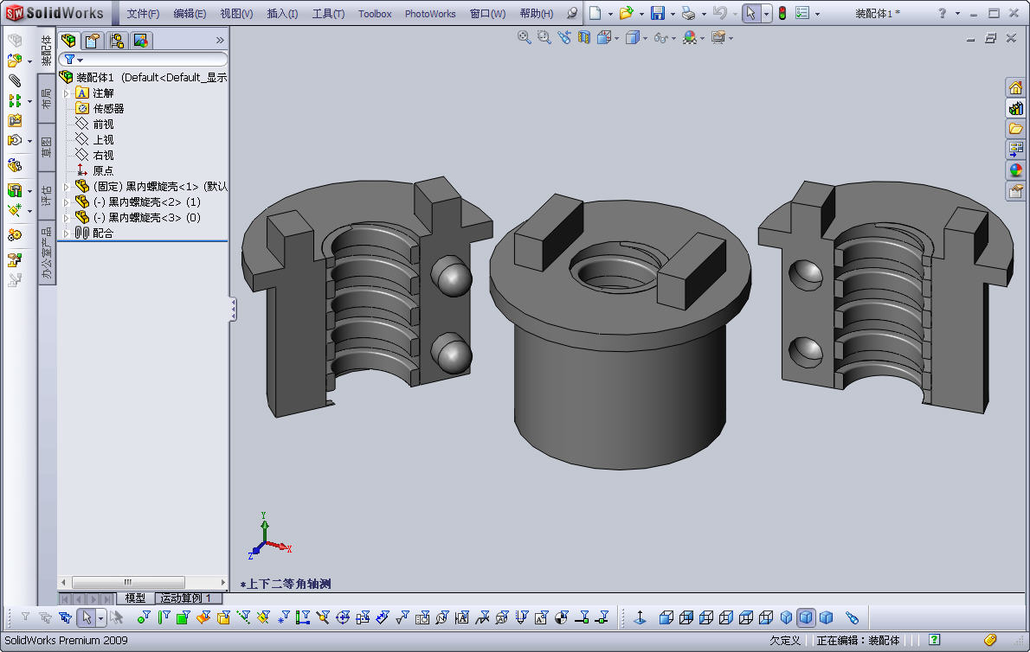Click the rebuild traffic light icon
This screenshot has width=1030, height=652.
coord(782,13)
